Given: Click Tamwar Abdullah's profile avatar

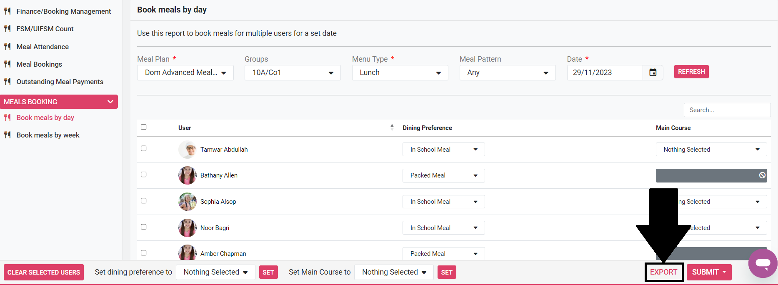Looking at the screenshot, I should point(187,150).
